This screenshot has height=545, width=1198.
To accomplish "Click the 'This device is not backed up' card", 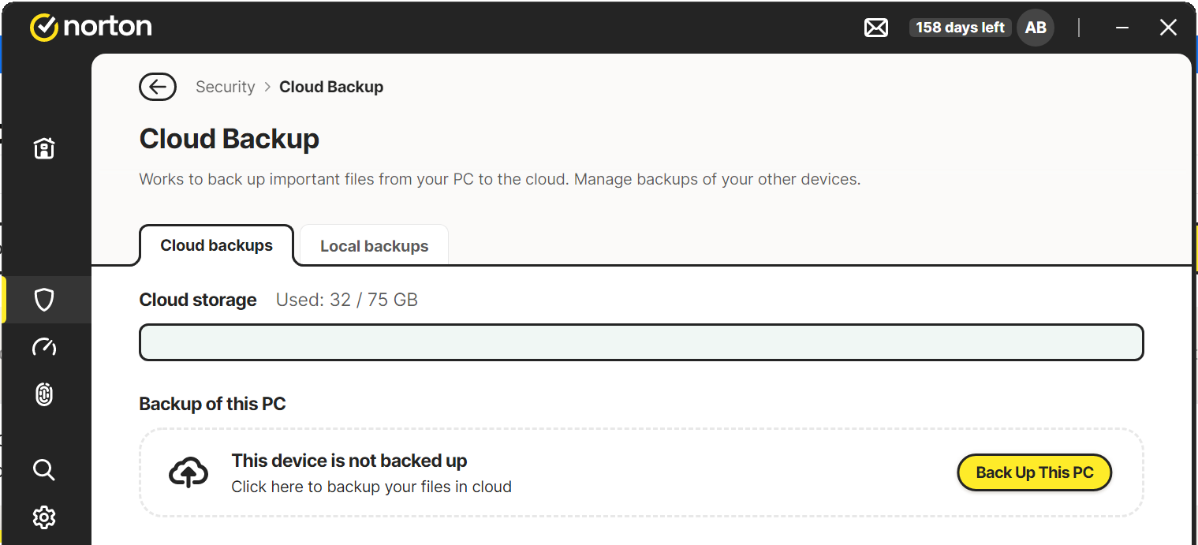I will pyautogui.click(x=552, y=473).
